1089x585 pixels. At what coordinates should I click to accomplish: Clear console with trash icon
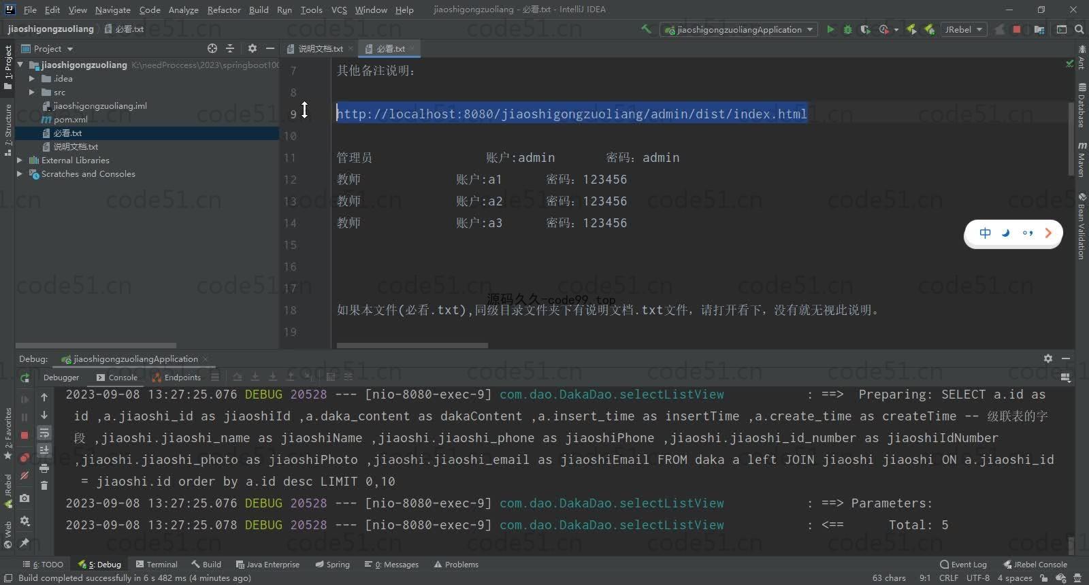pos(44,485)
